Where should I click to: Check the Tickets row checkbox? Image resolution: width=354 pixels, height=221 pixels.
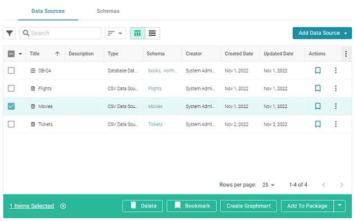[x=11, y=124]
